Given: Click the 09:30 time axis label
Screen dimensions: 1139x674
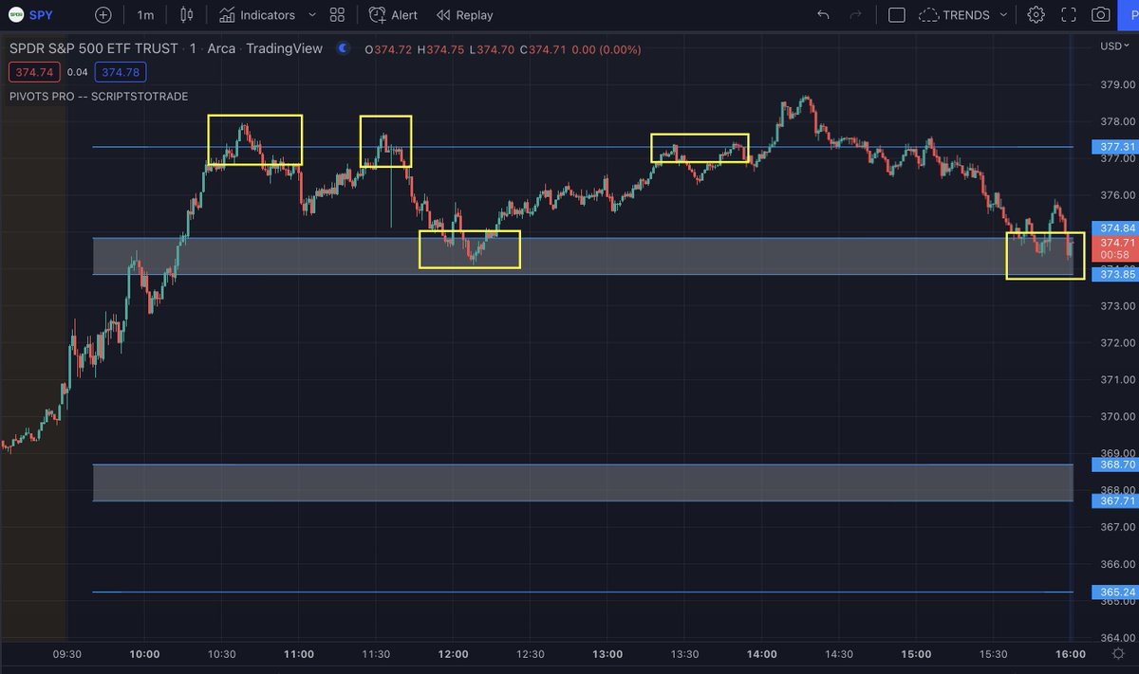Looking at the screenshot, I should 66,653.
